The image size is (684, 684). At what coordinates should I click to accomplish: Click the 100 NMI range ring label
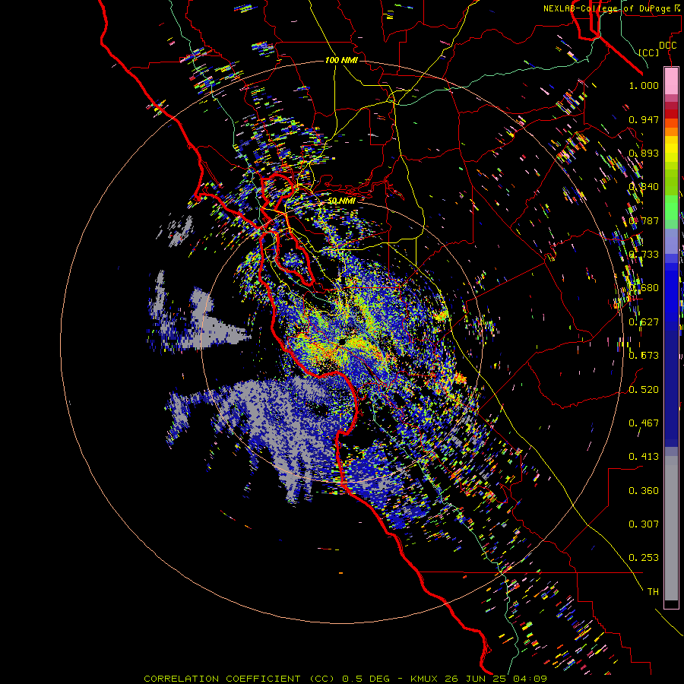coord(341,60)
